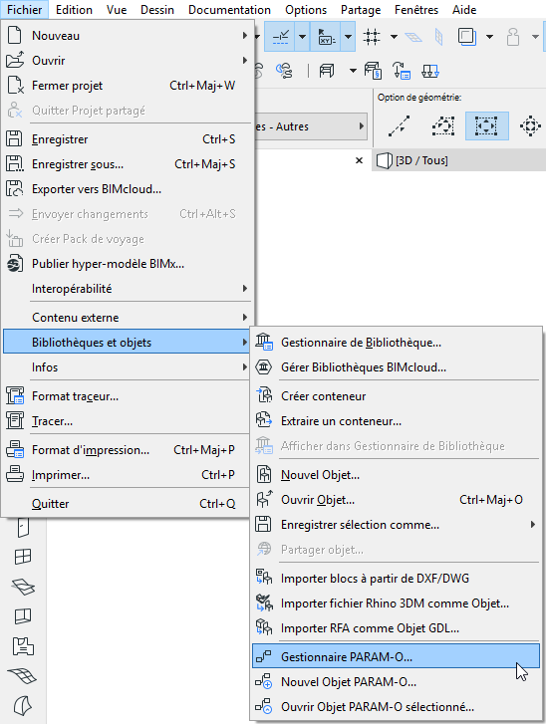This screenshot has width=546, height=724.
Task: Open Gestionnaire de Bibliothèque...
Action: click(x=396, y=343)
